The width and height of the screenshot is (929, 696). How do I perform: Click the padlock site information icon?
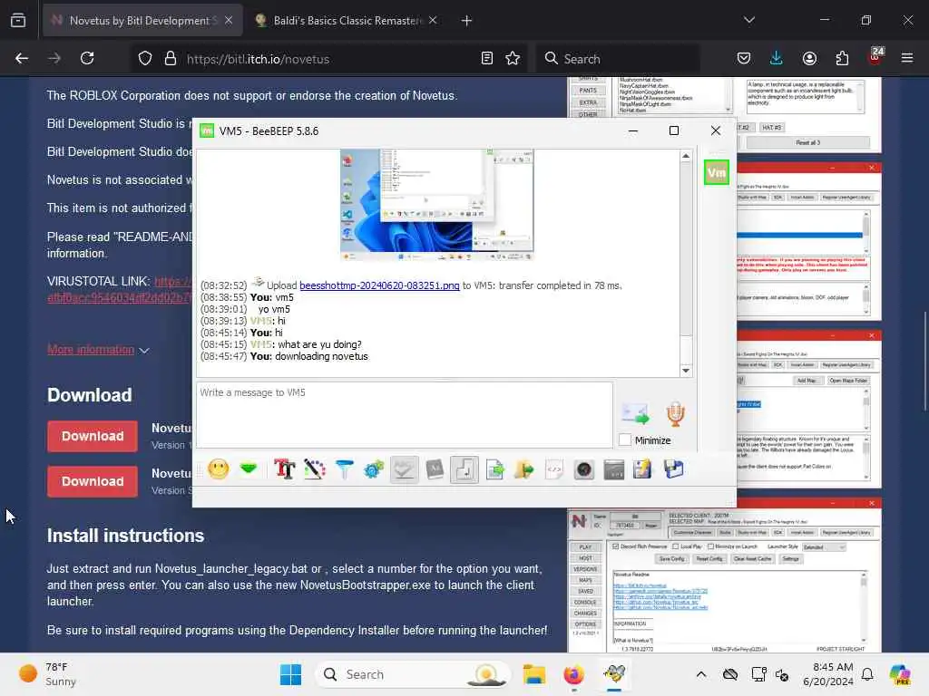click(170, 59)
